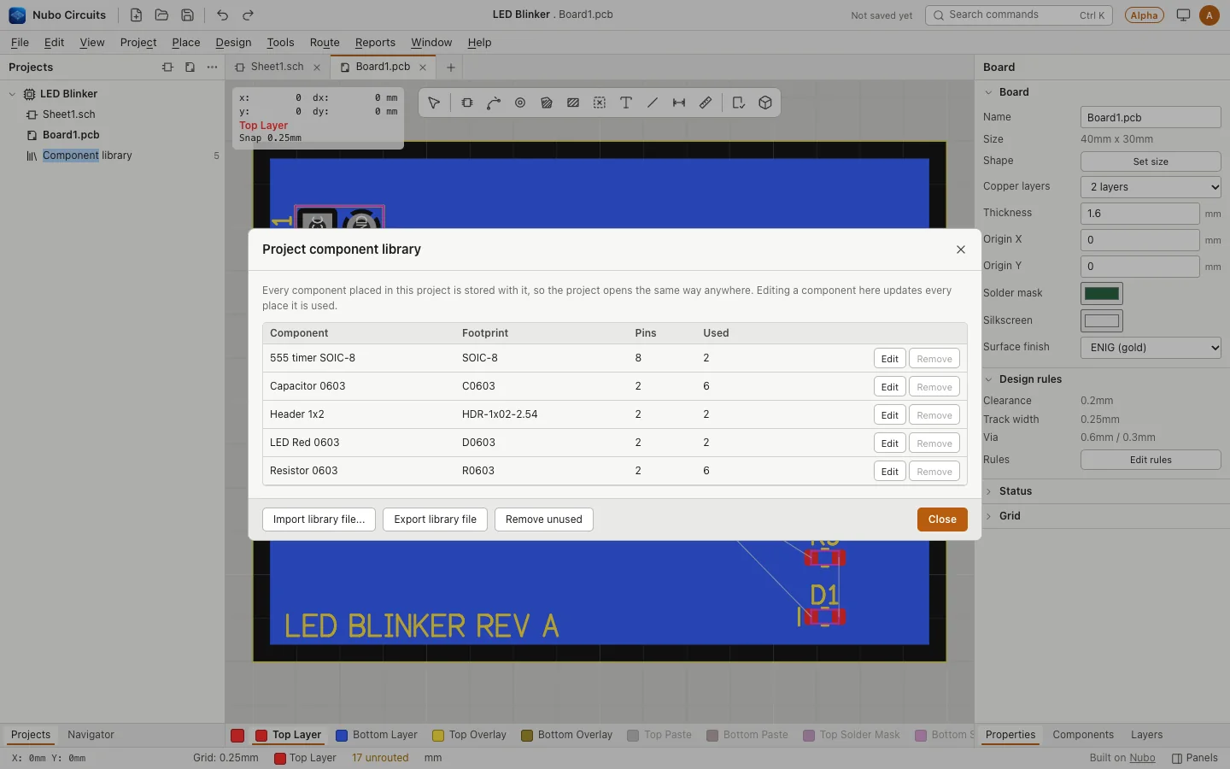Add new schematic from Projects panel header
This screenshot has height=769, width=1230.
click(x=167, y=67)
